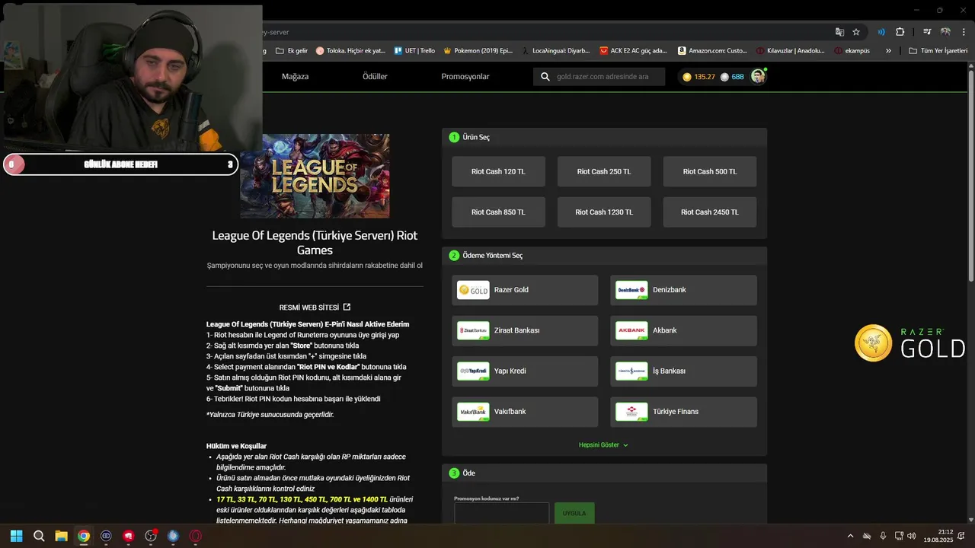The width and height of the screenshot is (975, 548).
Task: Open the Chrome extensions puzzle icon
Action: [900, 32]
